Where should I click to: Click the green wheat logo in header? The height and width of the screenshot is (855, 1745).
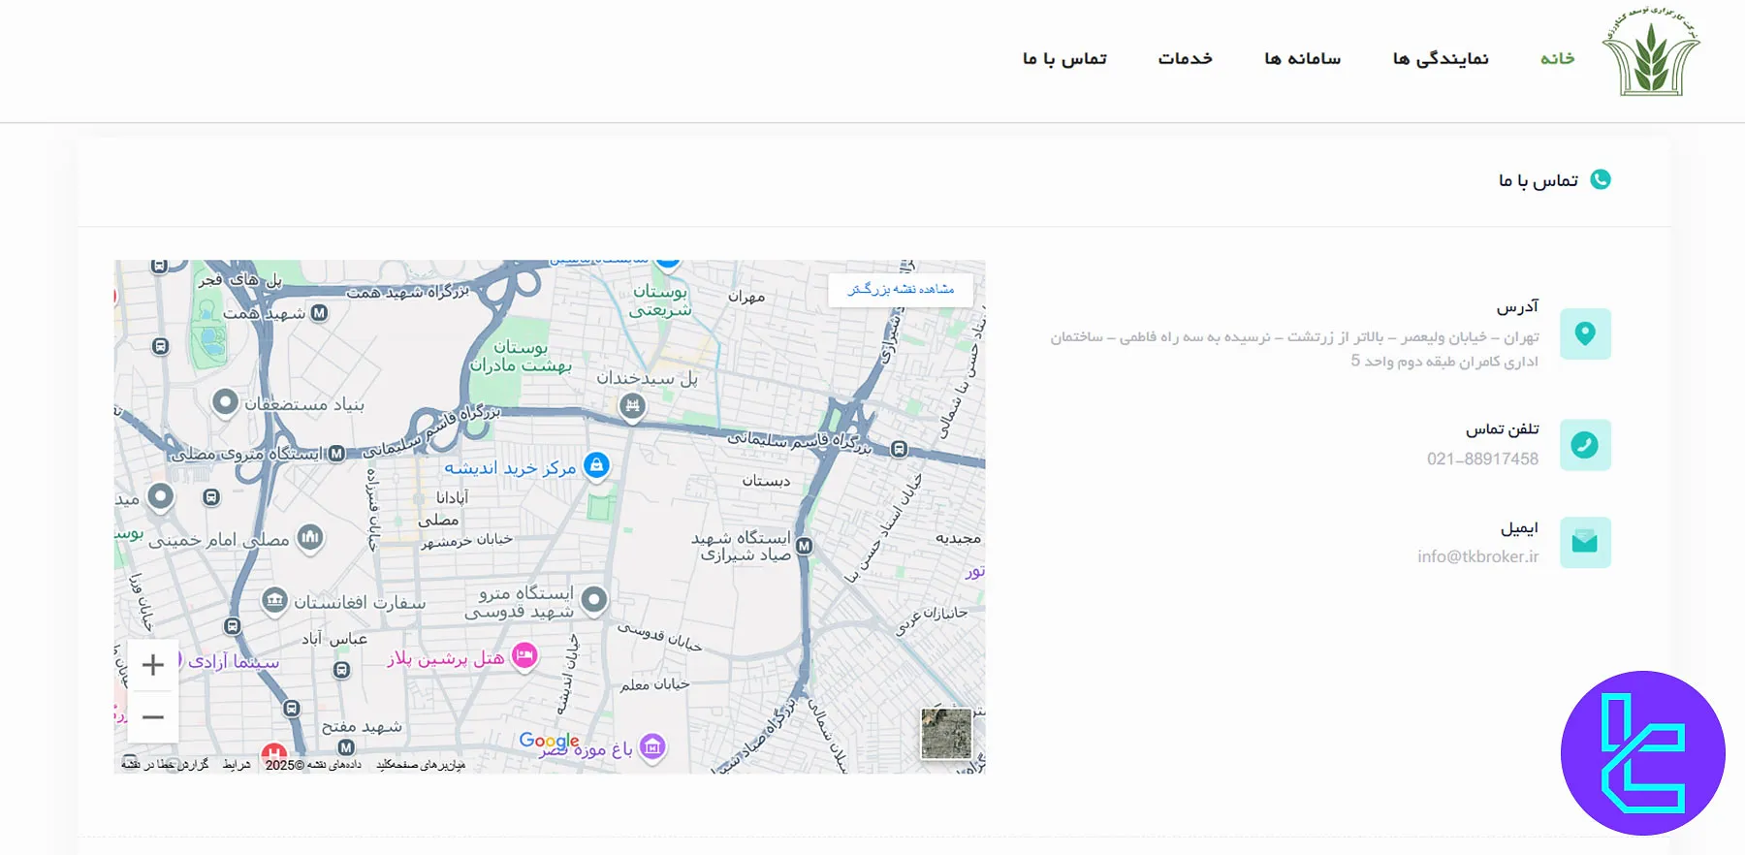tap(1651, 53)
